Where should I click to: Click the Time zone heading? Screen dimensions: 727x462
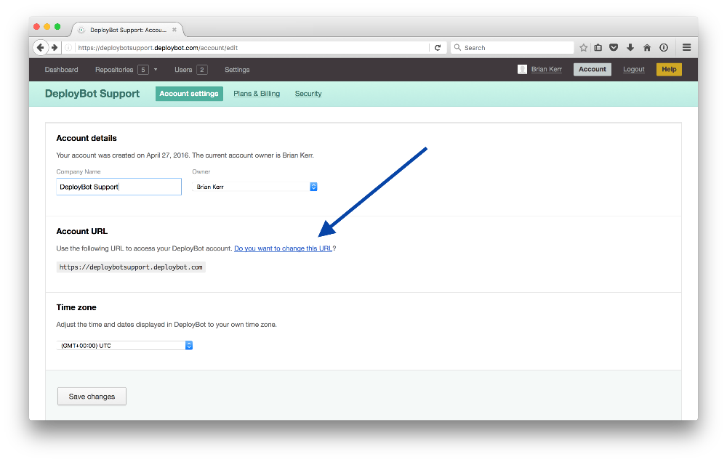click(x=76, y=307)
